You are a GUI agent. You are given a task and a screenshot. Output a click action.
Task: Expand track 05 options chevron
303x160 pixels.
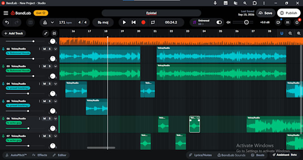[55, 101]
